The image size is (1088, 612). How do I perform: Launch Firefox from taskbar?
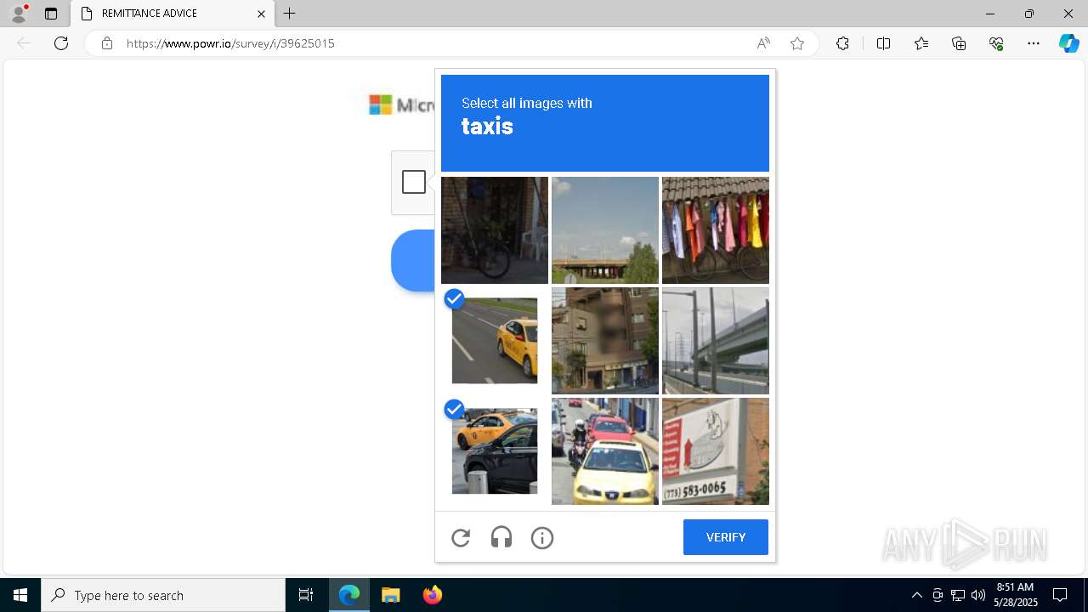pos(432,595)
